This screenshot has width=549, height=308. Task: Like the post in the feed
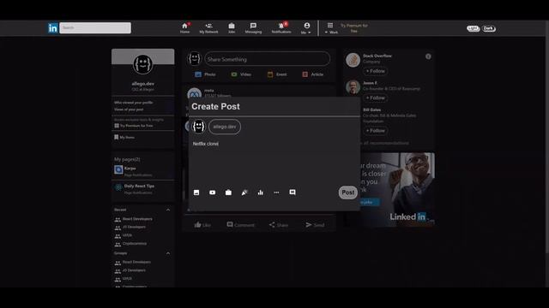click(x=202, y=225)
